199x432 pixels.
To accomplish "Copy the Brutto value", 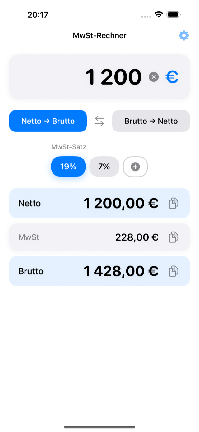I will (x=174, y=271).
